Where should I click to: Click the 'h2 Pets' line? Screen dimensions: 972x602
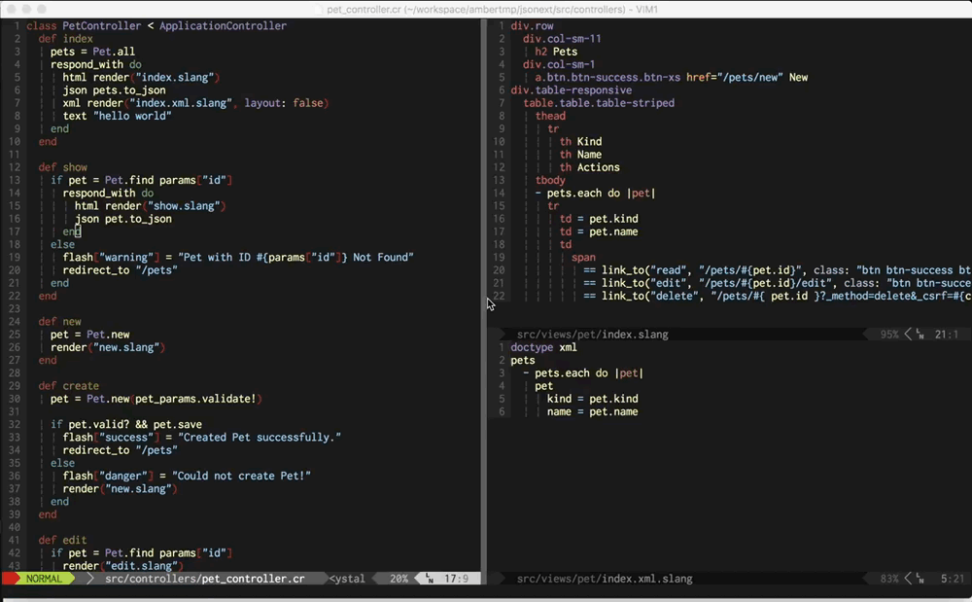(x=556, y=52)
